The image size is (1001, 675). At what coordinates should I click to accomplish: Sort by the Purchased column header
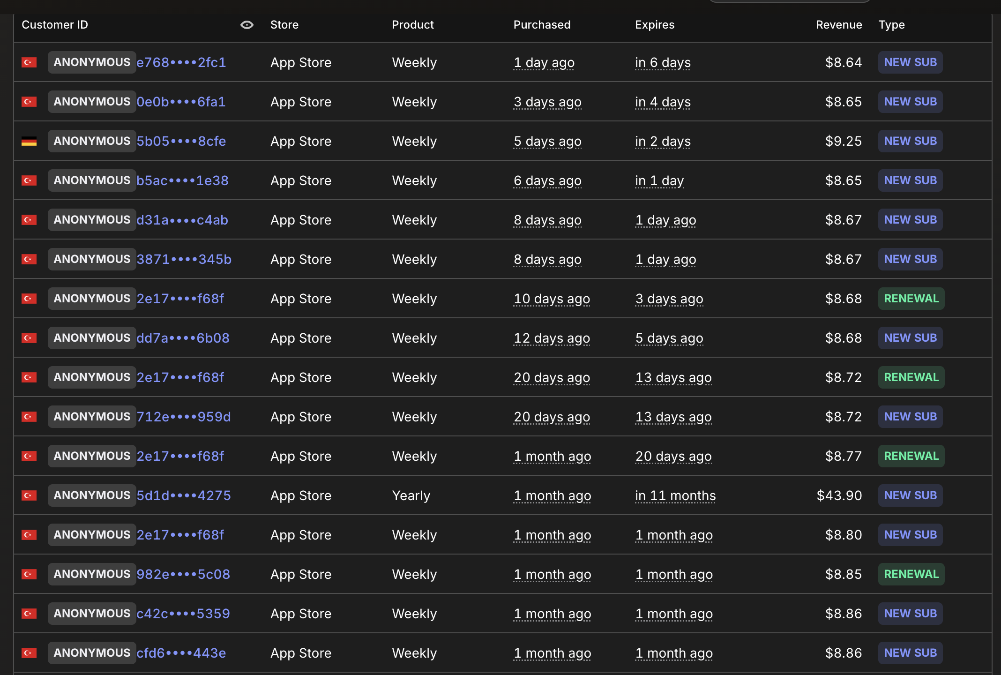(542, 25)
